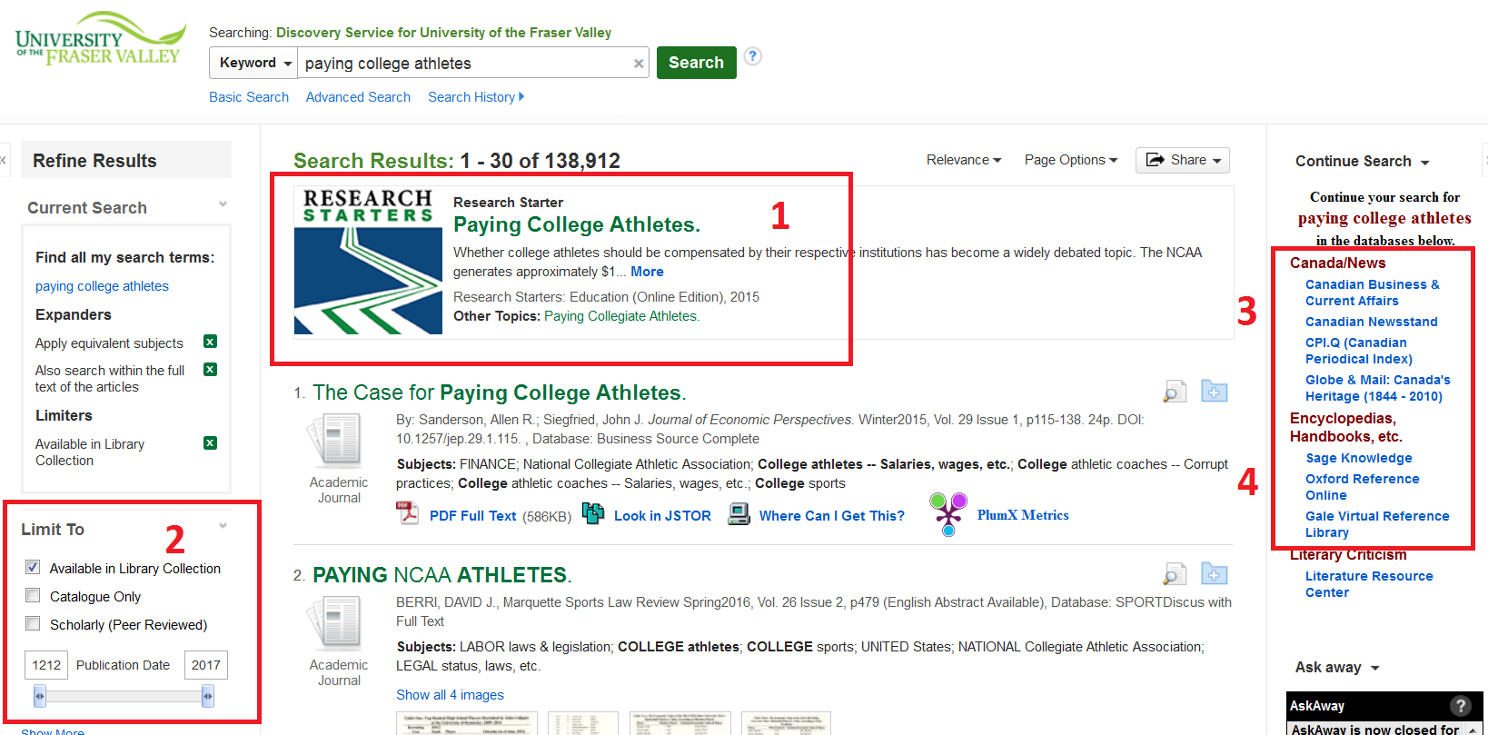Expand the Continue Search menu

coord(1363,162)
